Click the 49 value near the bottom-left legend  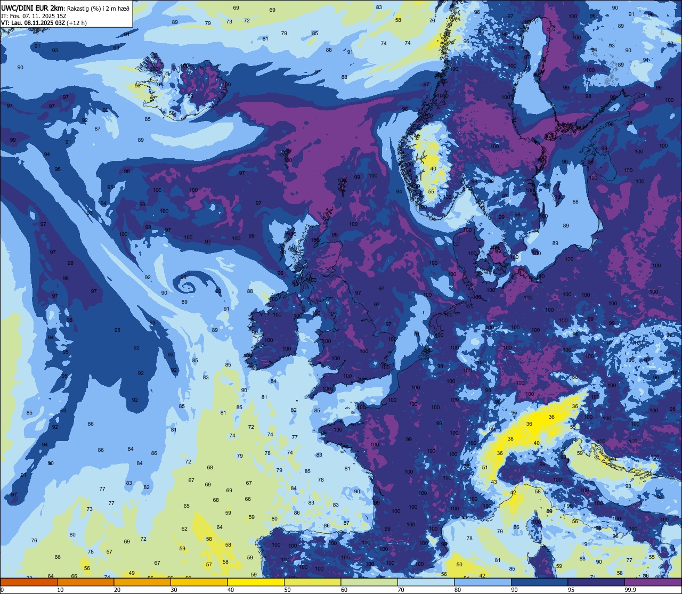pyautogui.click(x=132, y=573)
